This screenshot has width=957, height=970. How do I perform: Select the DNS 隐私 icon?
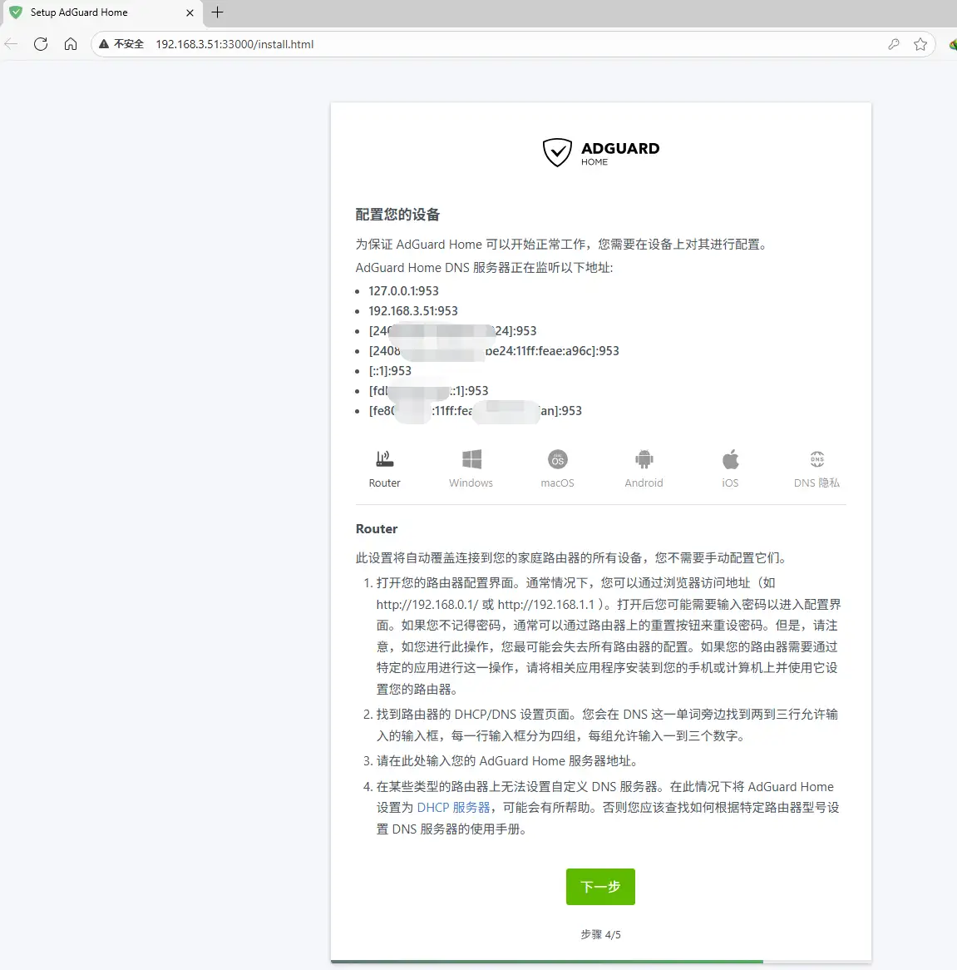(816, 459)
